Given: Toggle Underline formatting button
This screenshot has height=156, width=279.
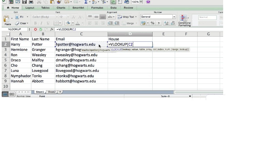Looking at the screenshot, I should point(48,23).
